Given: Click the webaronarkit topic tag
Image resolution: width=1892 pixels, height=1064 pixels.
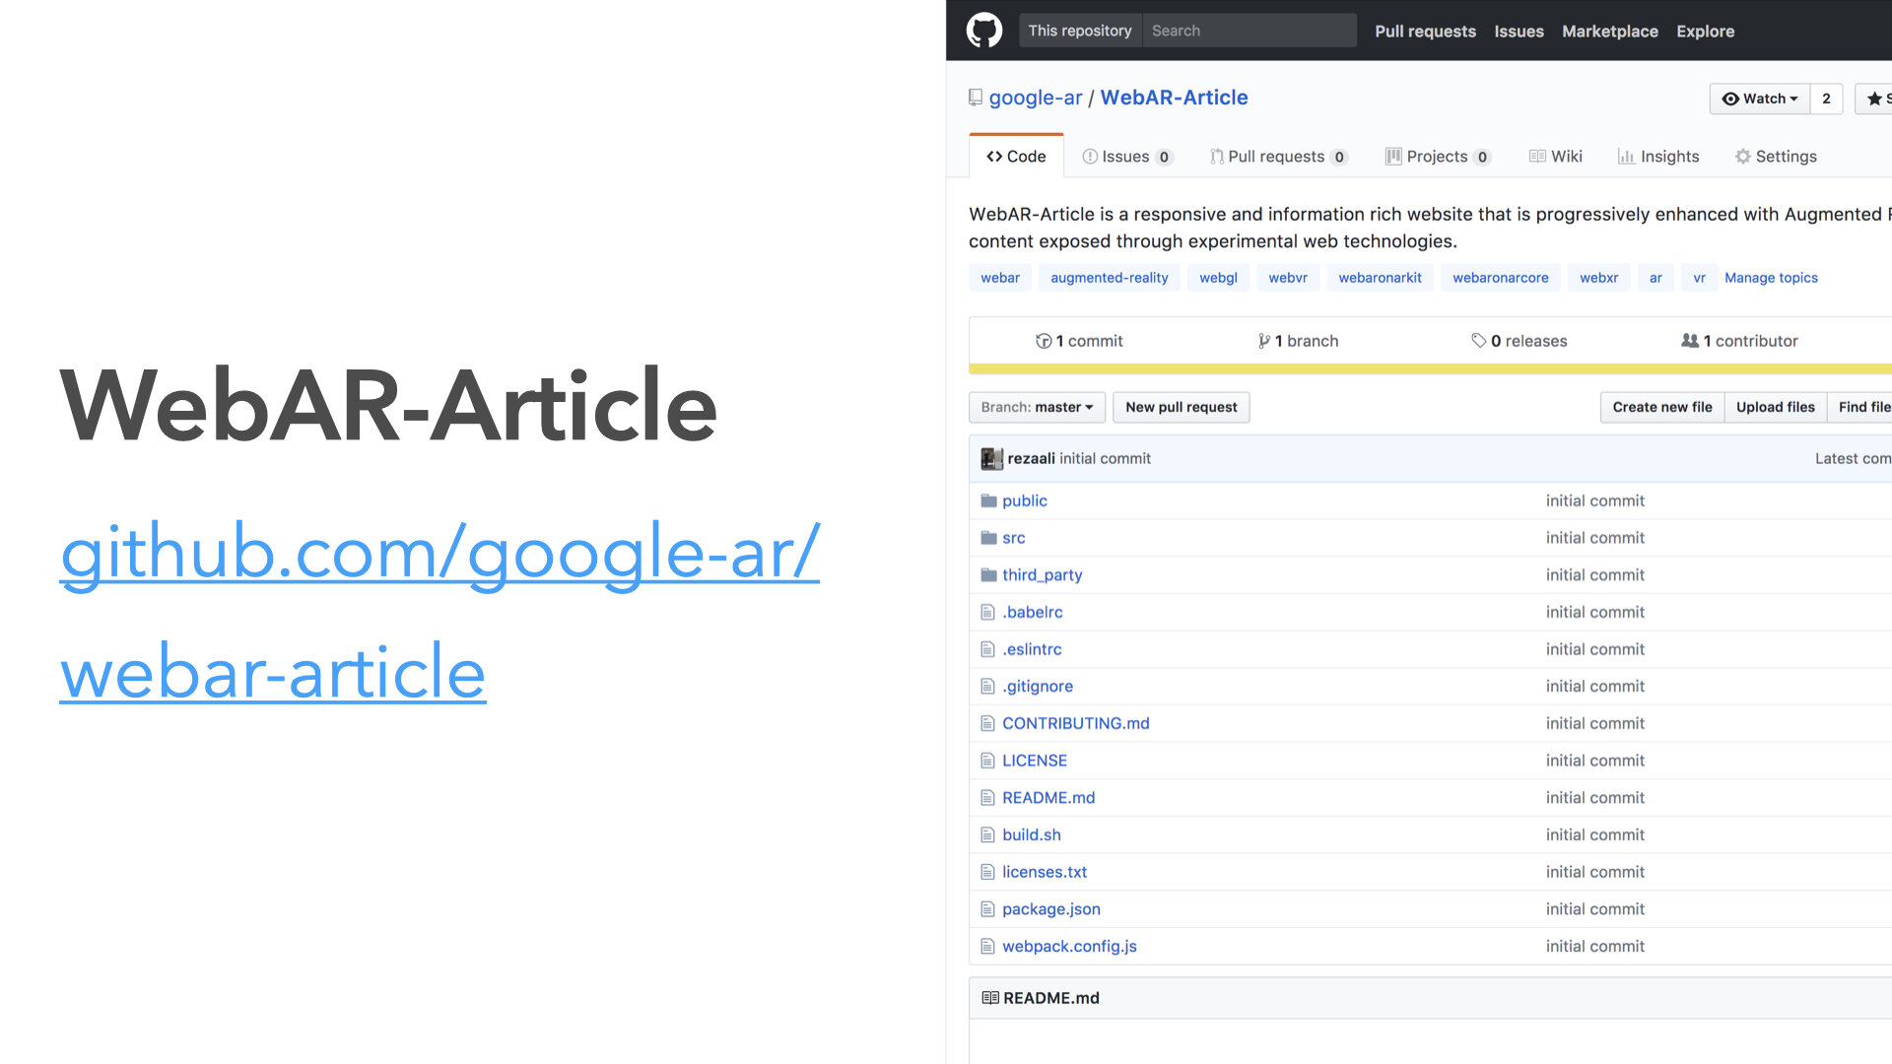Looking at the screenshot, I should point(1380,278).
